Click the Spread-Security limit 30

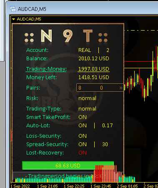point(105,144)
